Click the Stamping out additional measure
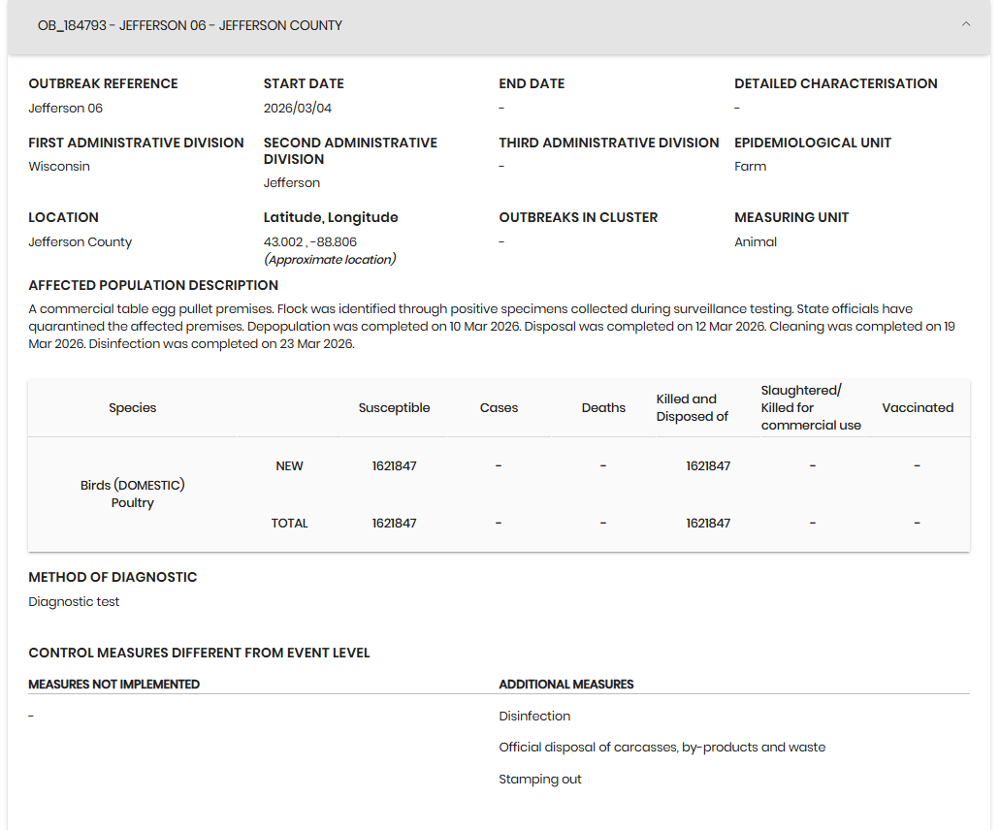 [x=540, y=780]
